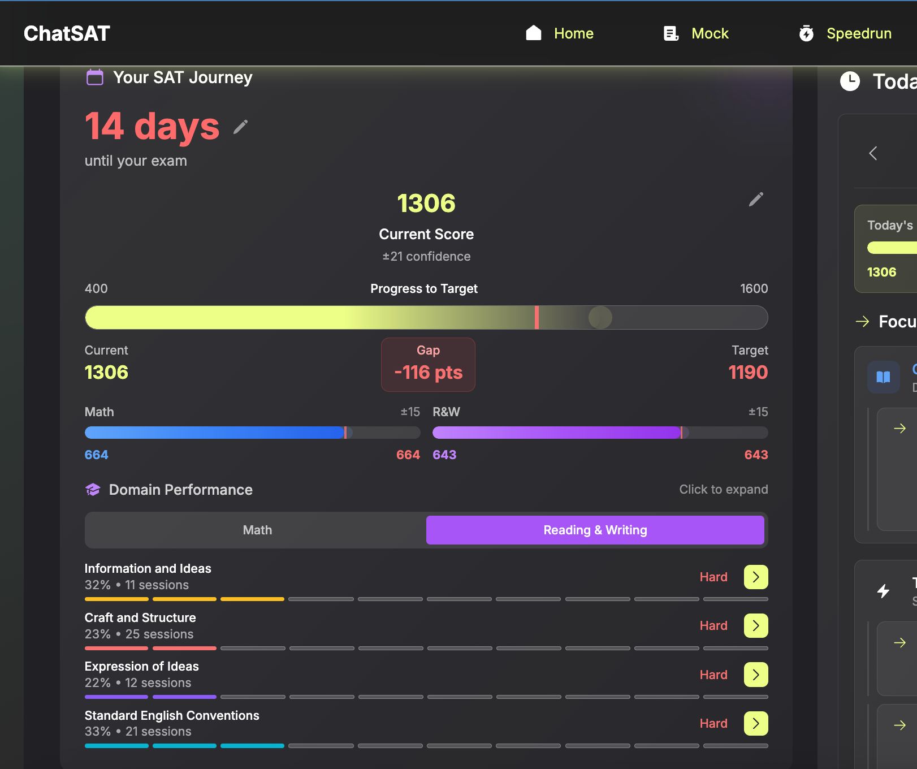Open the Mock nav item
Image resolution: width=917 pixels, height=769 pixels.
[x=710, y=33]
